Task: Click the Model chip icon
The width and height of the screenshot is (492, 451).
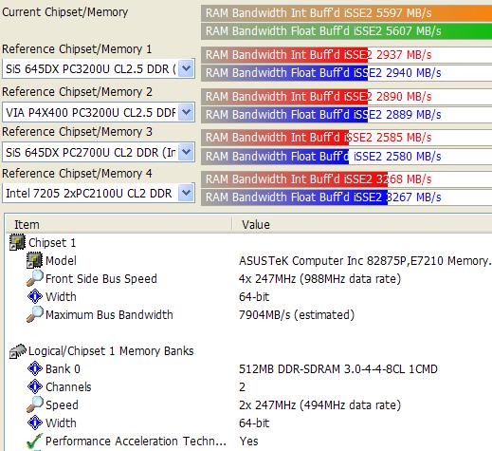Action: (34, 260)
